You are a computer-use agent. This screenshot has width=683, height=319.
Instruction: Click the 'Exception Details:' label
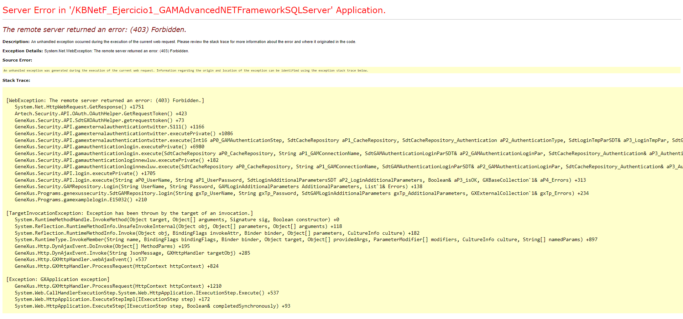coord(22,51)
